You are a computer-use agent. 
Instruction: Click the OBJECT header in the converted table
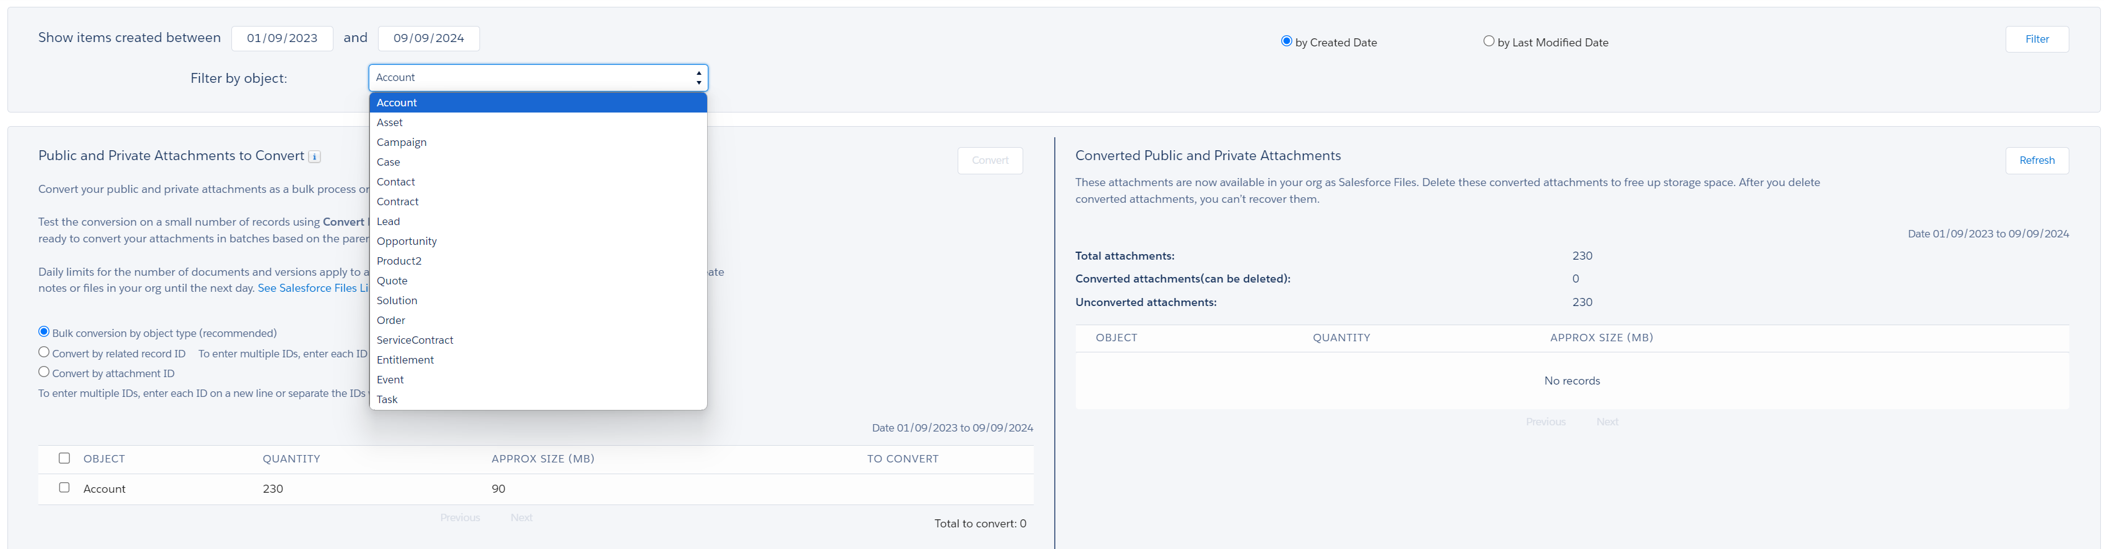[x=1115, y=338]
